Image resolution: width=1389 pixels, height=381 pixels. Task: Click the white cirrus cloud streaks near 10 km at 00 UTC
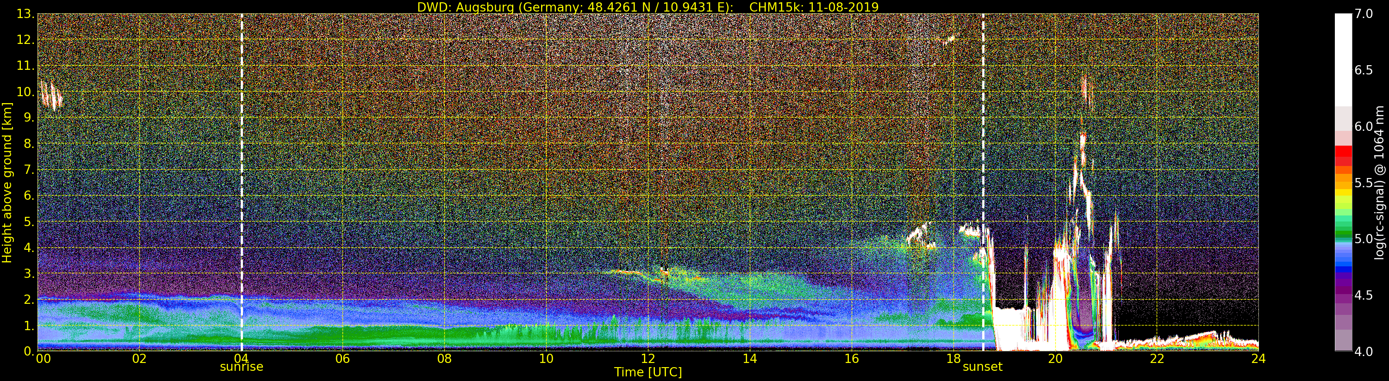point(52,96)
